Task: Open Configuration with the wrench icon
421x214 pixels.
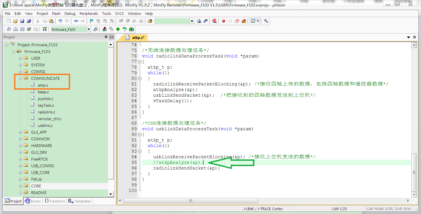Action: [x=266, y=21]
